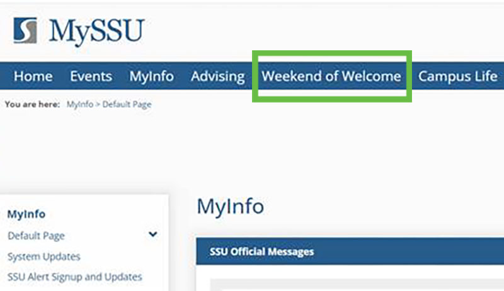Click inside the SSU Official Messages content area
The width and height of the screenshot is (504, 291).
(x=353, y=277)
